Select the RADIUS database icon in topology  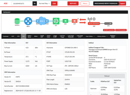coord(17,21)
